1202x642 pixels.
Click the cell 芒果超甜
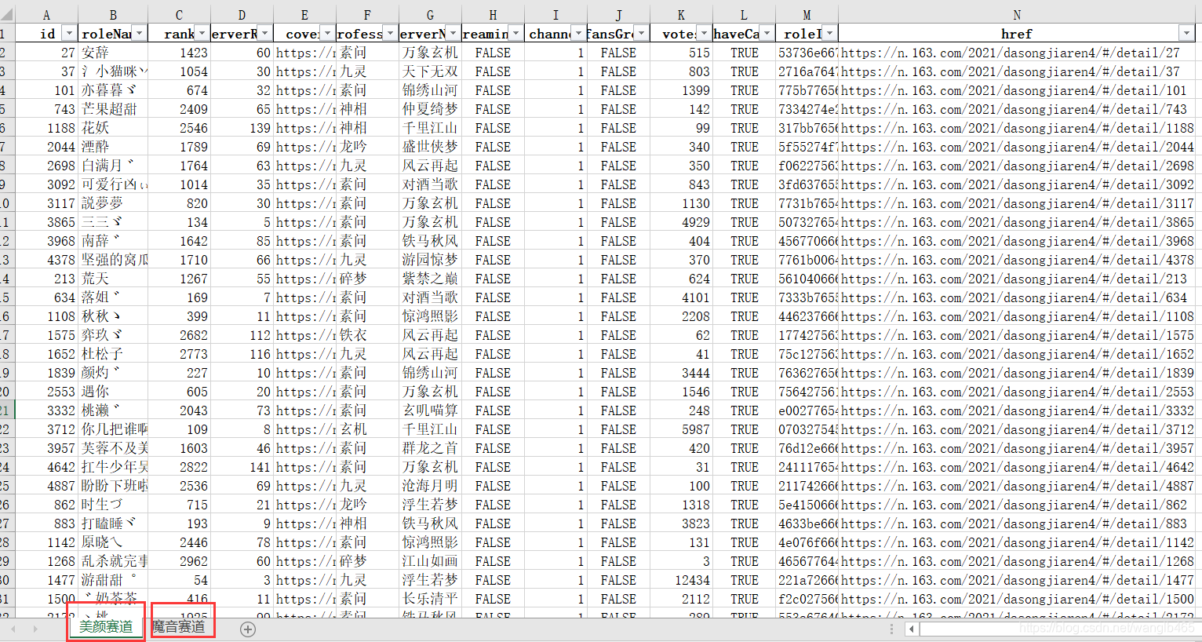pyautogui.click(x=113, y=109)
